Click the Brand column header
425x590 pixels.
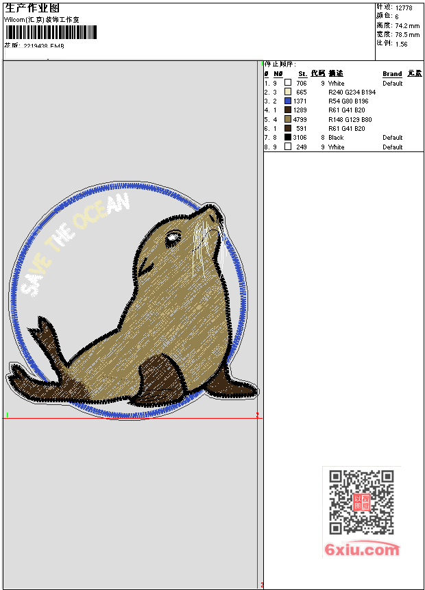[392, 74]
